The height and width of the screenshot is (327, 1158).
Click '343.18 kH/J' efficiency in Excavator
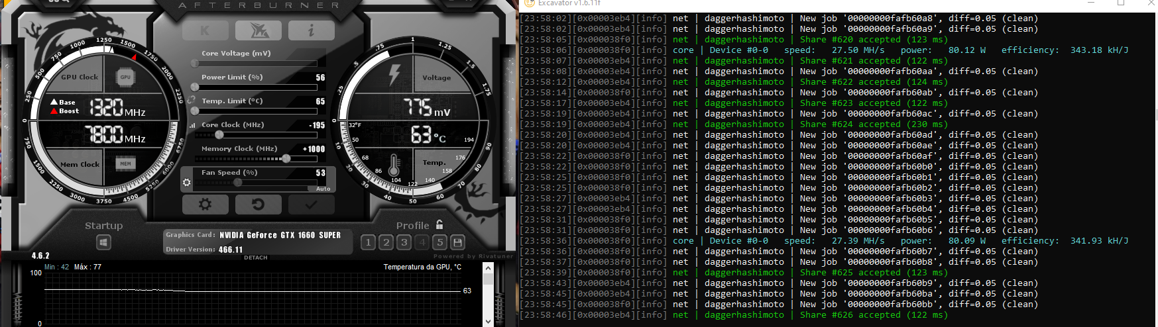(x=1099, y=50)
